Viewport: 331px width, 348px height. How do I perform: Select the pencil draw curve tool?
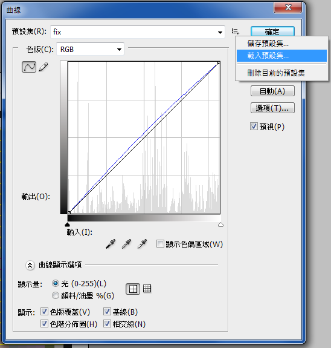43,67
